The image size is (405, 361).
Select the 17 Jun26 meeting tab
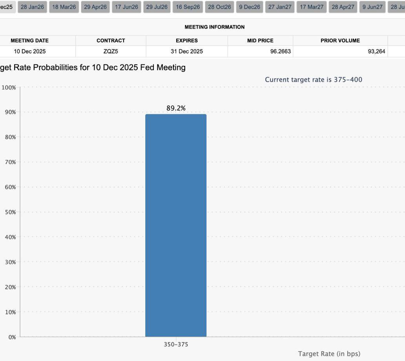[x=126, y=7]
